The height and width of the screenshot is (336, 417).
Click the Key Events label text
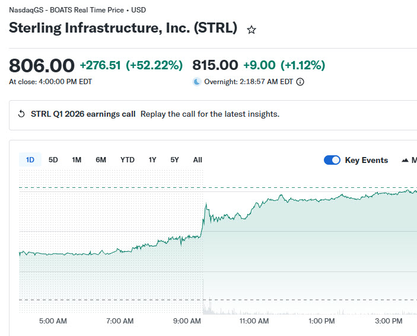tap(367, 160)
